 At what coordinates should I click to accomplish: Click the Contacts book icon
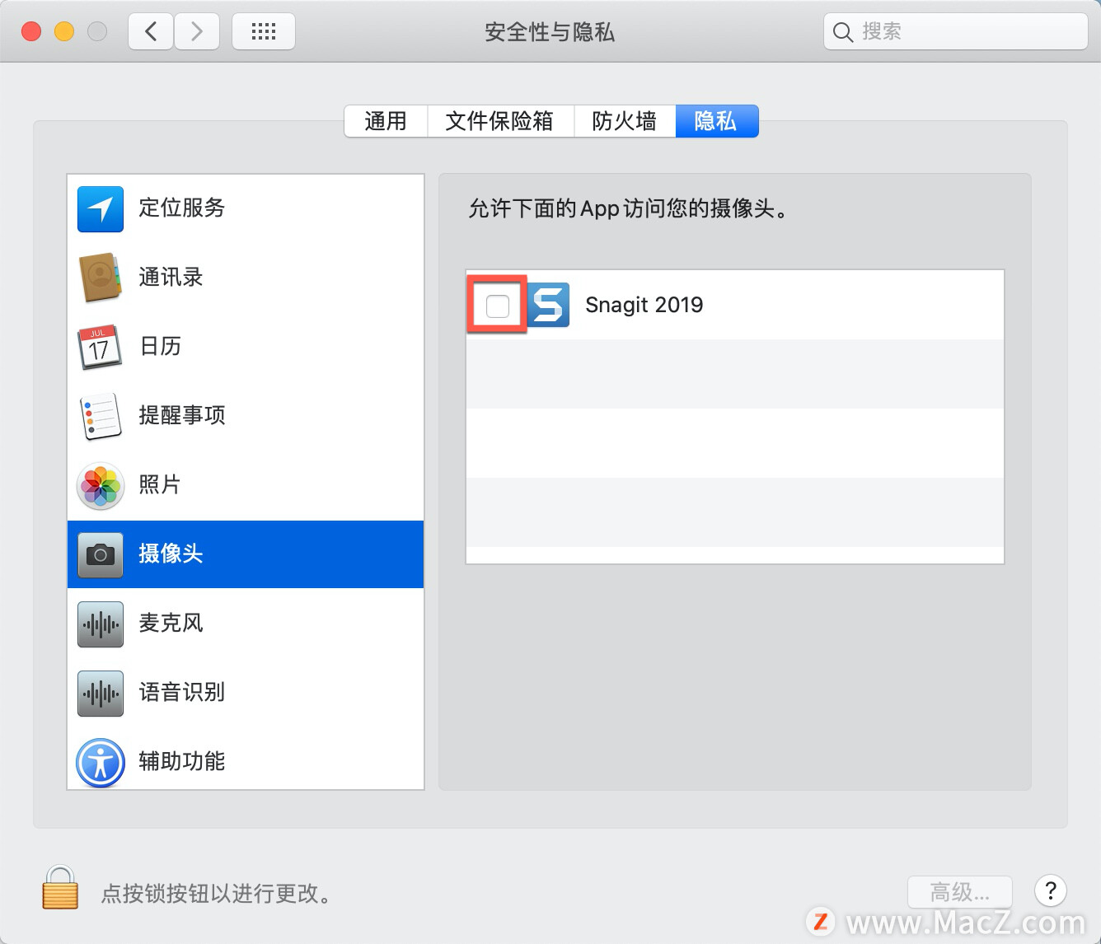(101, 278)
